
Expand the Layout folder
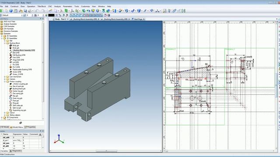point(5,113)
